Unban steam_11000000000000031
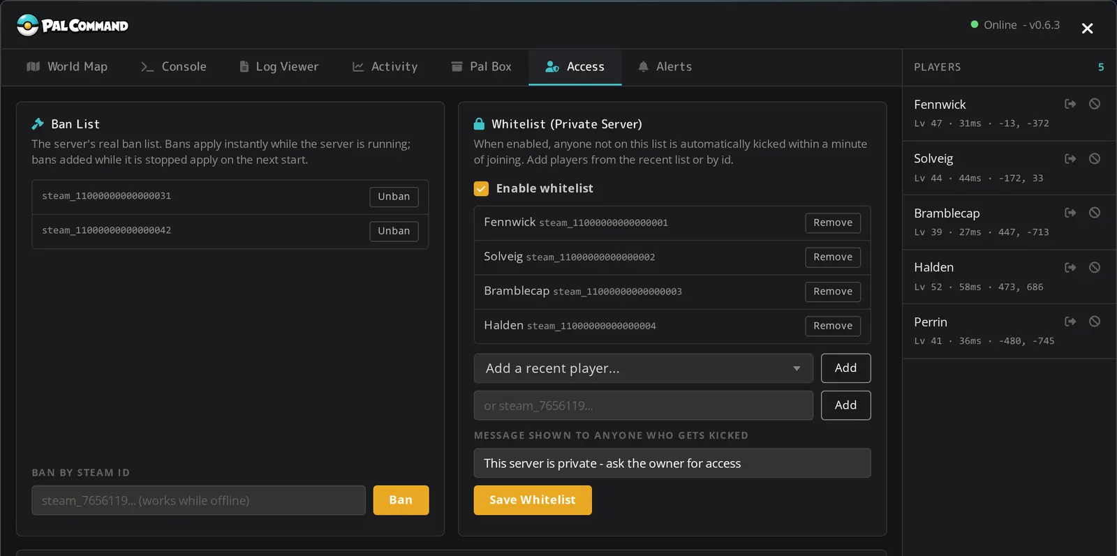This screenshot has height=556, width=1117. click(394, 197)
